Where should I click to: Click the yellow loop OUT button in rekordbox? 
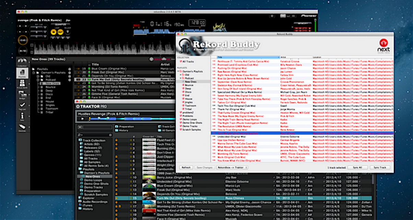(x=60, y=32)
